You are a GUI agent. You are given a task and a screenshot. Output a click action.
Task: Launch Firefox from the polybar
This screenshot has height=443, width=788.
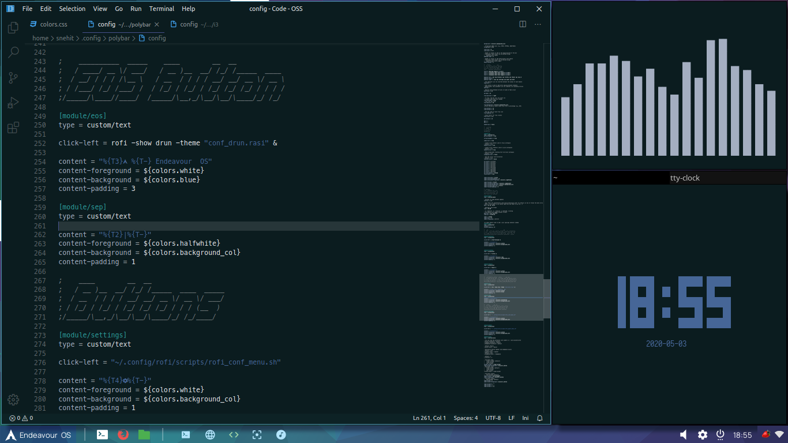(x=123, y=435)
